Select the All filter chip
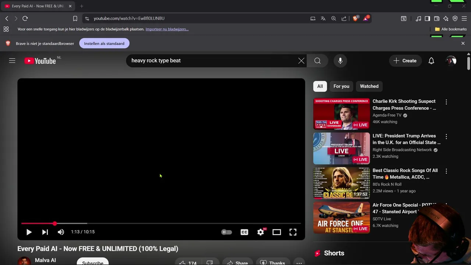 coord(320,86)
